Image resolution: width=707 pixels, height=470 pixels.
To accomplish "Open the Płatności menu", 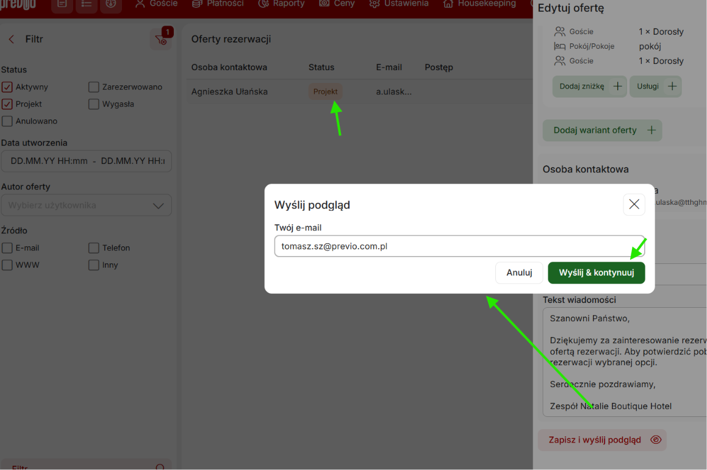I will [x=218, y=4].
